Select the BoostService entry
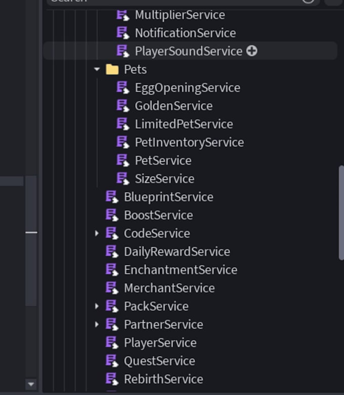344x395 pixels. (x=158, y=215)
